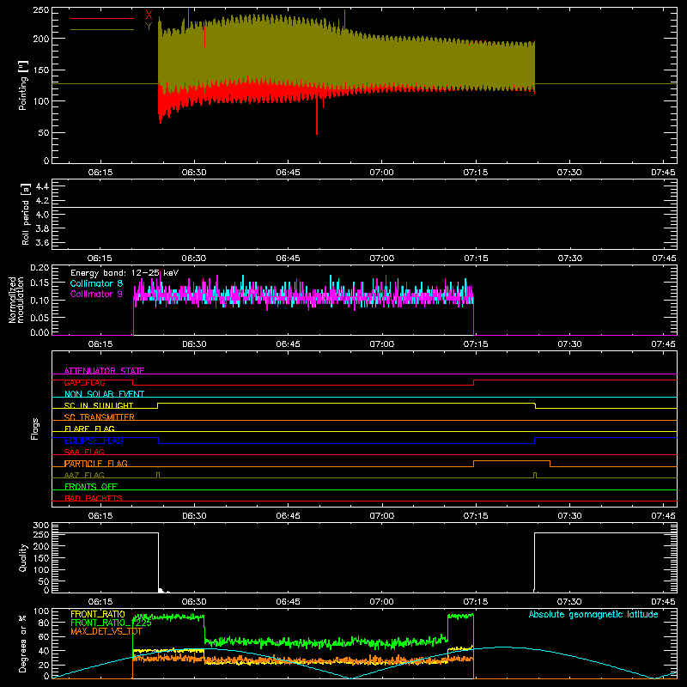Select the blue ECLIPSE_FLAG label
This screenshot has height=687, width=687.
pyautogui.click(x=94, y=441)
